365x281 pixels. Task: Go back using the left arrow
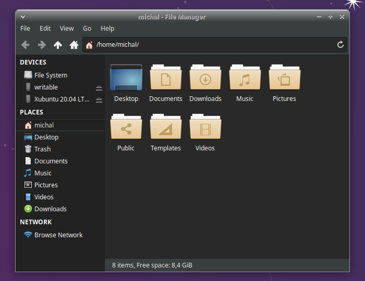pos(26,45)
